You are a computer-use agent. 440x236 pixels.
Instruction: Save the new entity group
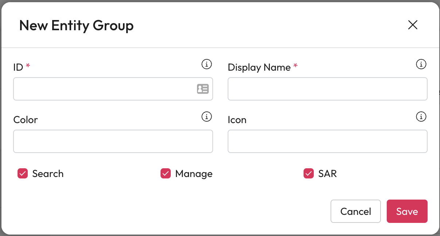tap(407, 211)
